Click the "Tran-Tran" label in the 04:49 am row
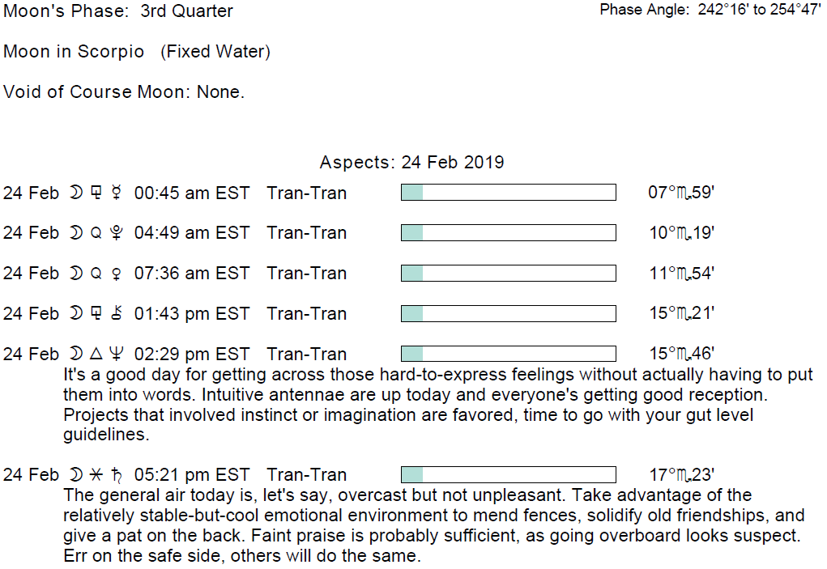 pos(306,233)
